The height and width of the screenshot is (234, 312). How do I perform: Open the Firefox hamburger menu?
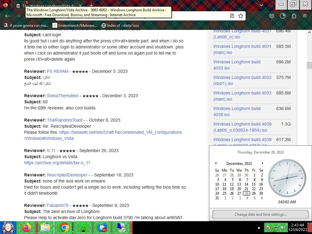(305, 16)
